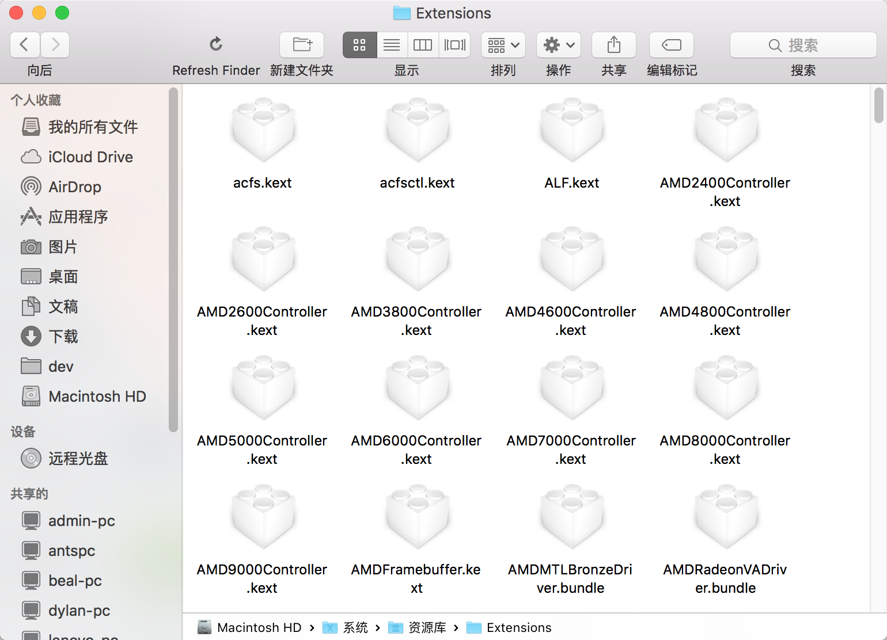Minimize the Extensions Finder window
This screenshot has height=640, width=887.
(x=39, y=13)
